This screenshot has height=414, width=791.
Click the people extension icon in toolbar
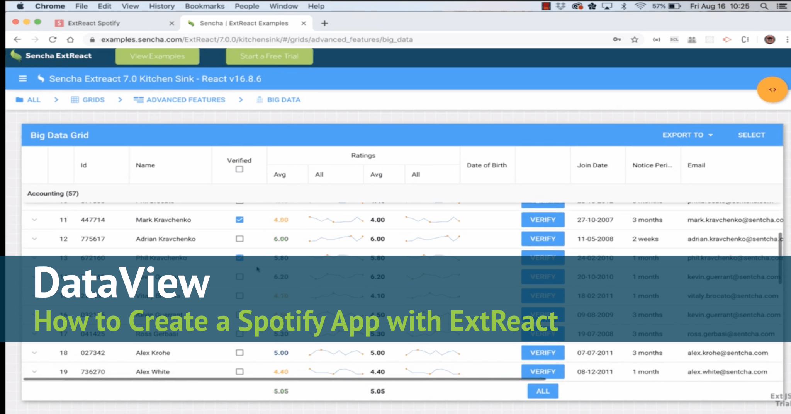[x=692, y=39]
